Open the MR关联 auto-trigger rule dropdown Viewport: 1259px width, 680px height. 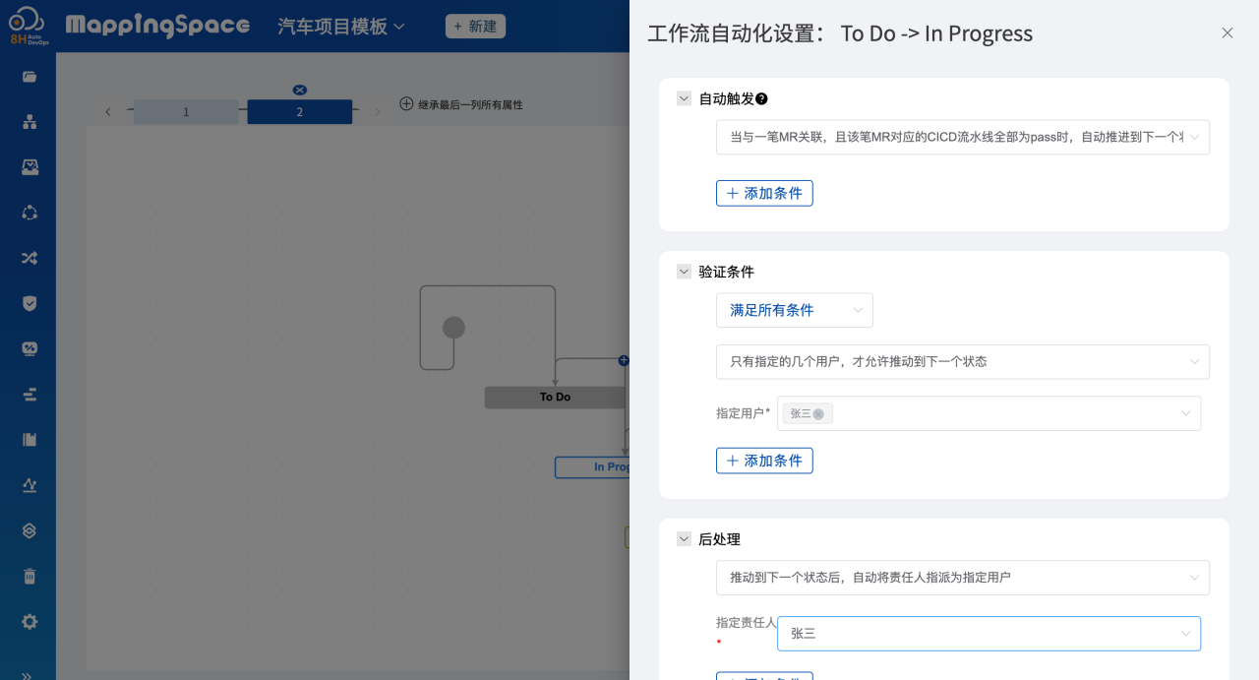point(963,138)
